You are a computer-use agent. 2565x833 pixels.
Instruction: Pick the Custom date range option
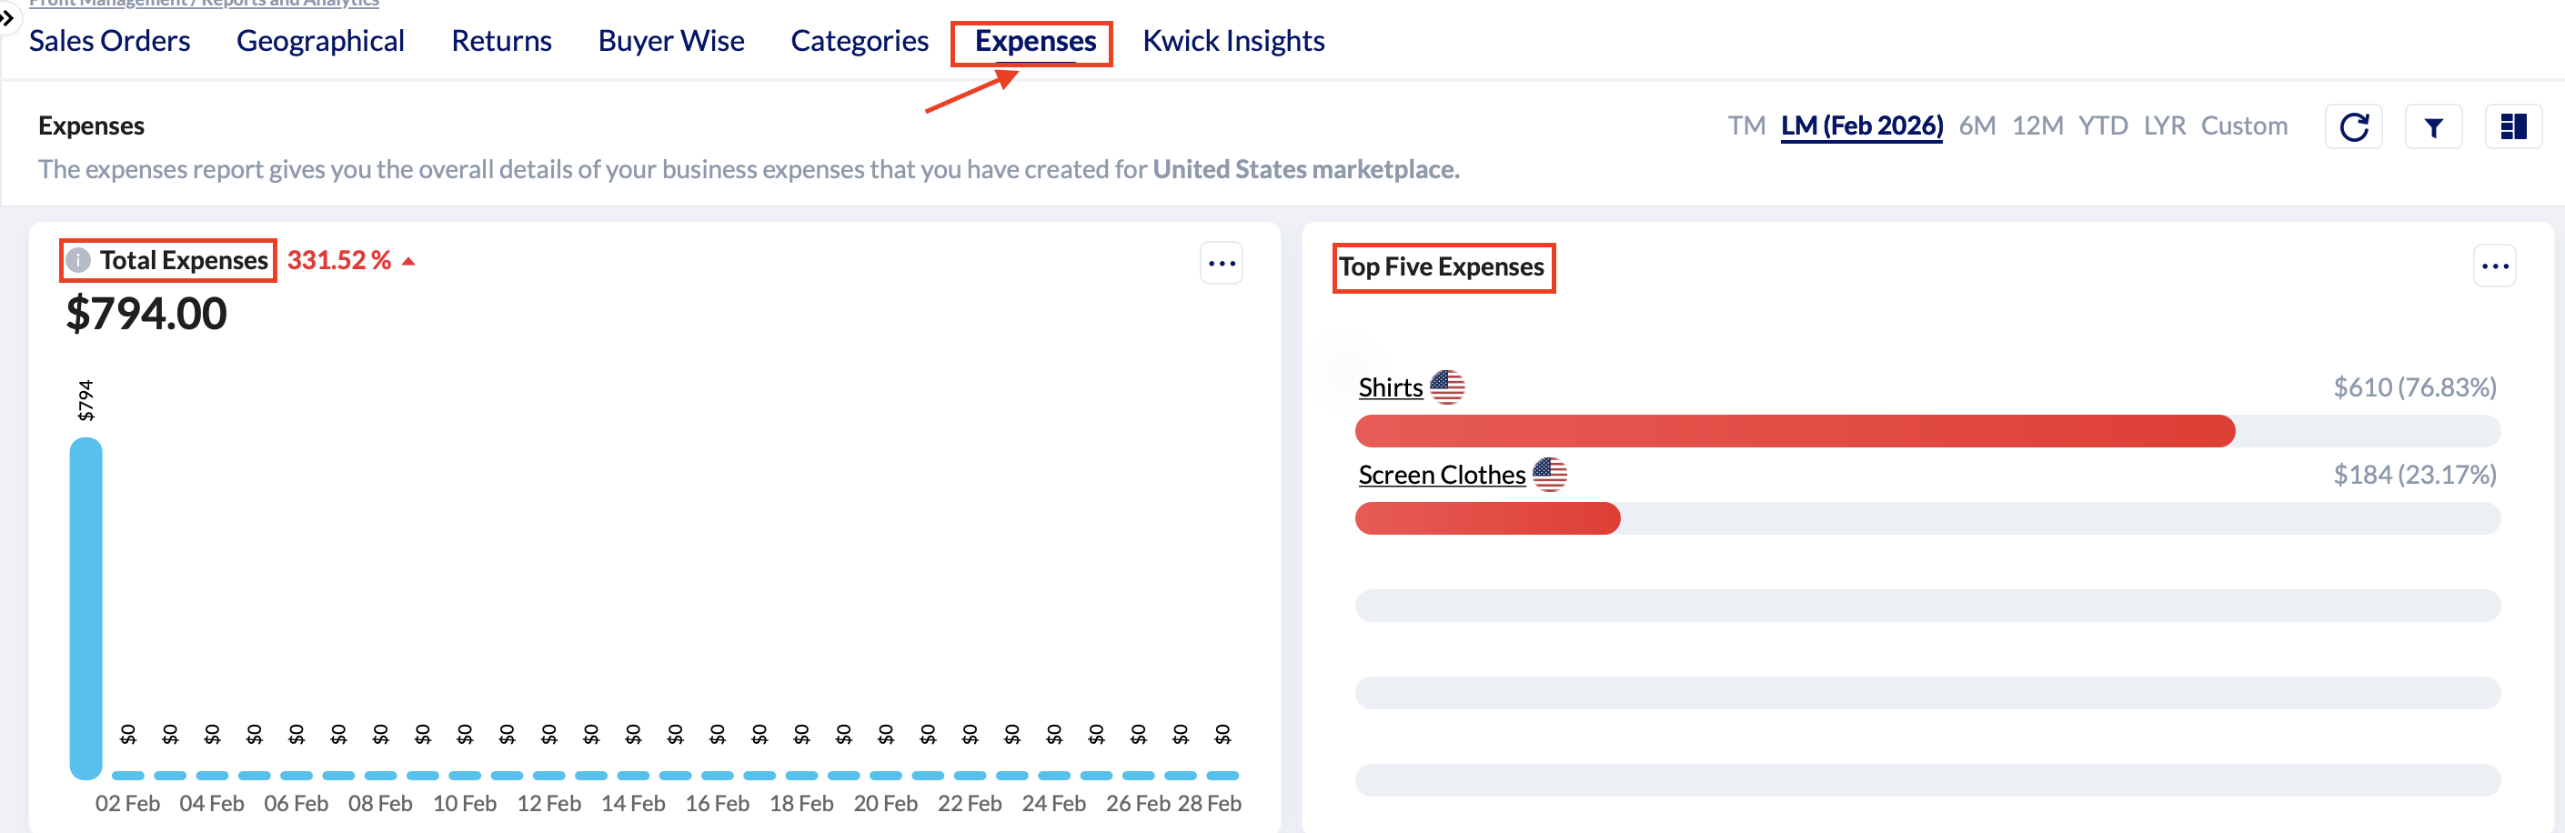[2243, 126]
